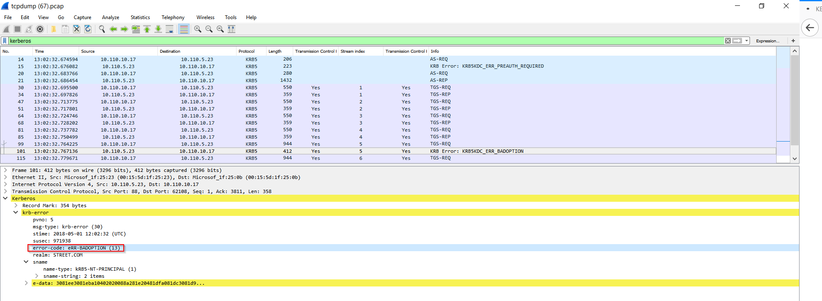Screen dimensions: 822x301
Task: Add a display filter button with plus
Action: 793,41
